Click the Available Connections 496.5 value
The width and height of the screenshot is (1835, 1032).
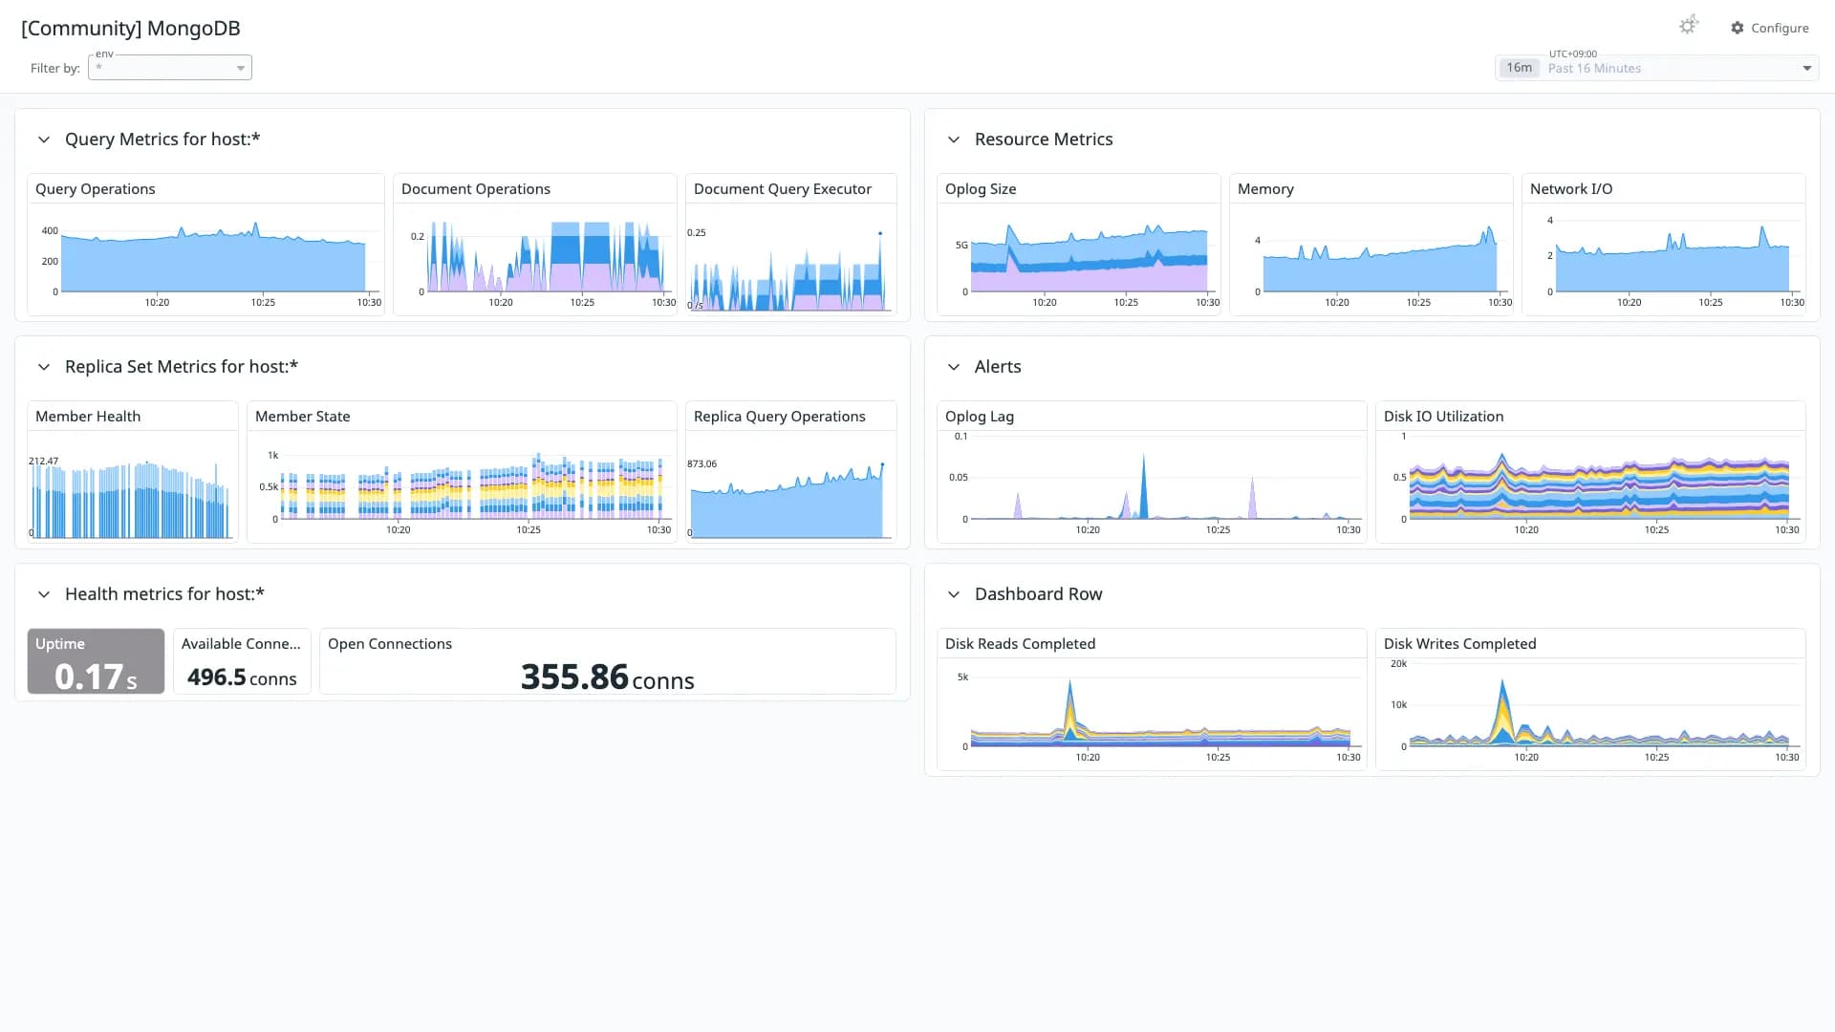(242, 677)
